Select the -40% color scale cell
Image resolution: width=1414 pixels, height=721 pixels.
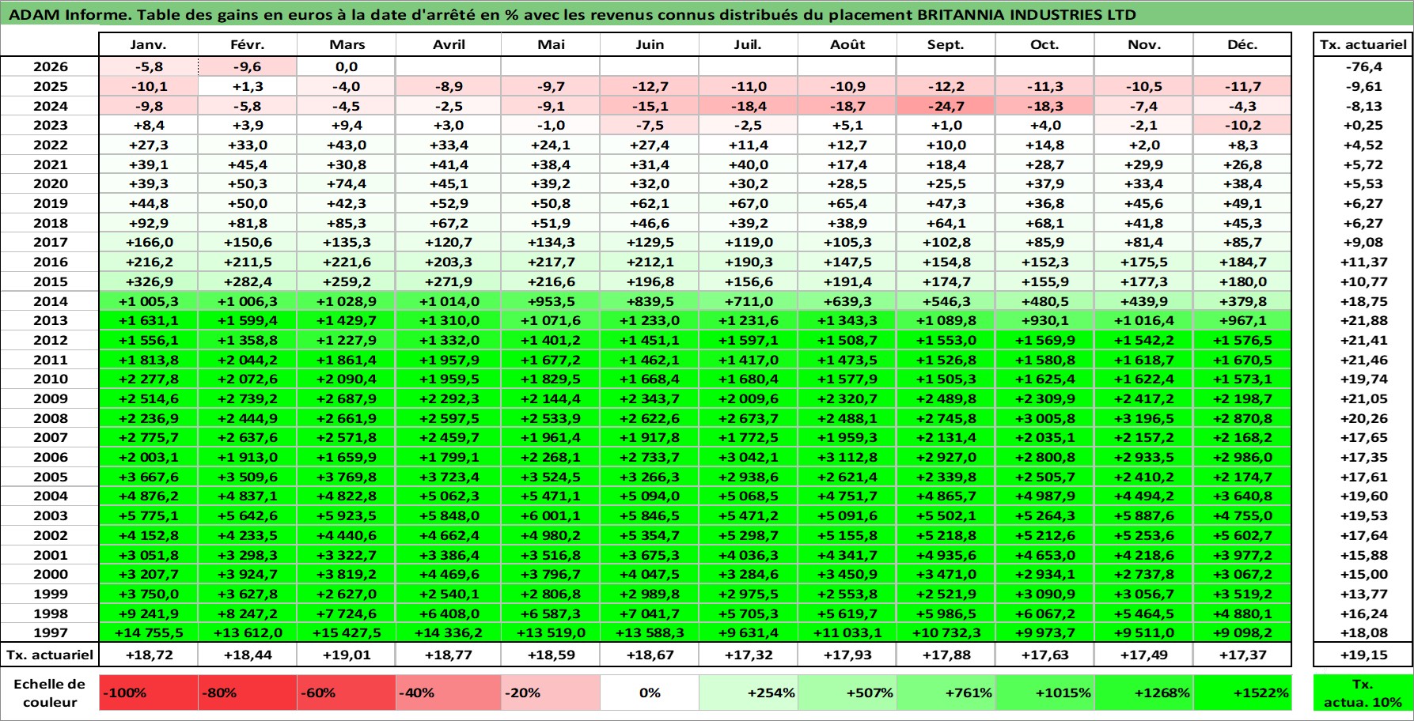pos(449,693)
